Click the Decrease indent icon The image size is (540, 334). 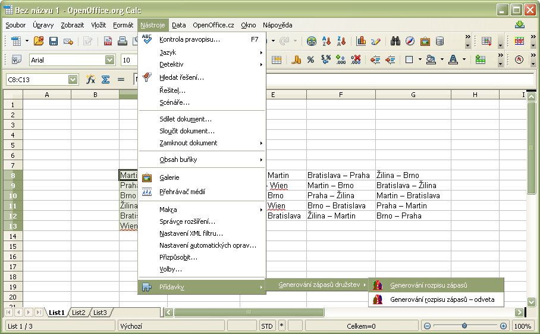[375, 60]
